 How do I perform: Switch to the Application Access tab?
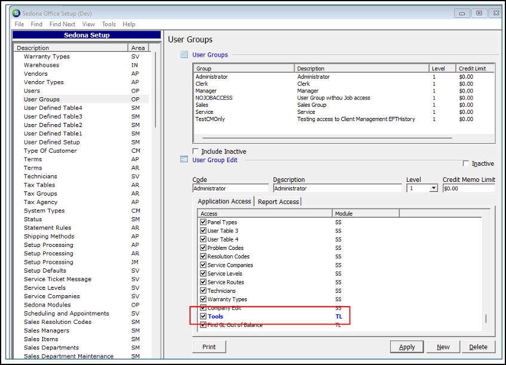coord(224,202)
